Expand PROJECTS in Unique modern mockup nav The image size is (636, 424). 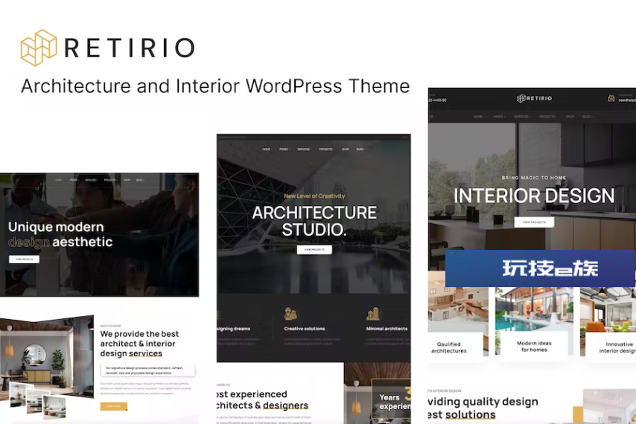pyautogui.click(x=110, y=180)
